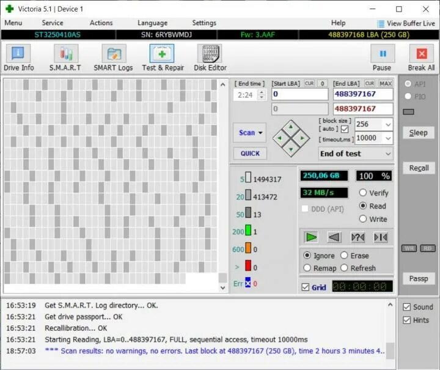
Task: Open the Scan dropdown button
Action: pos(249,133)
